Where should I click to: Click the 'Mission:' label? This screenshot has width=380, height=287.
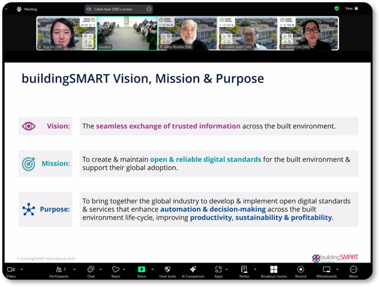tap(56, 163)
